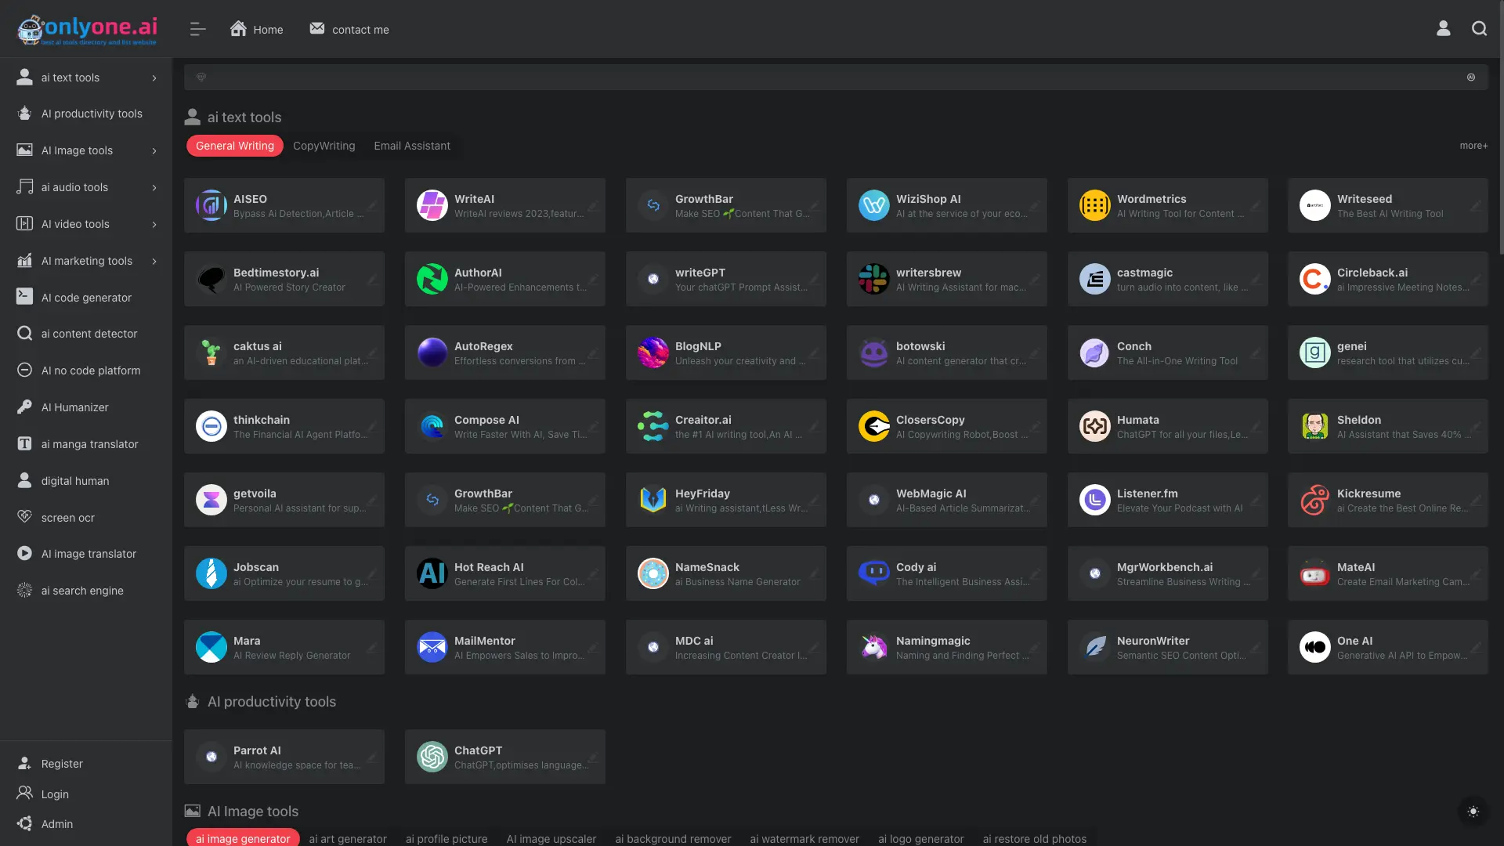Click the search input bar
1504x846 pixels.
coord(836,77)
